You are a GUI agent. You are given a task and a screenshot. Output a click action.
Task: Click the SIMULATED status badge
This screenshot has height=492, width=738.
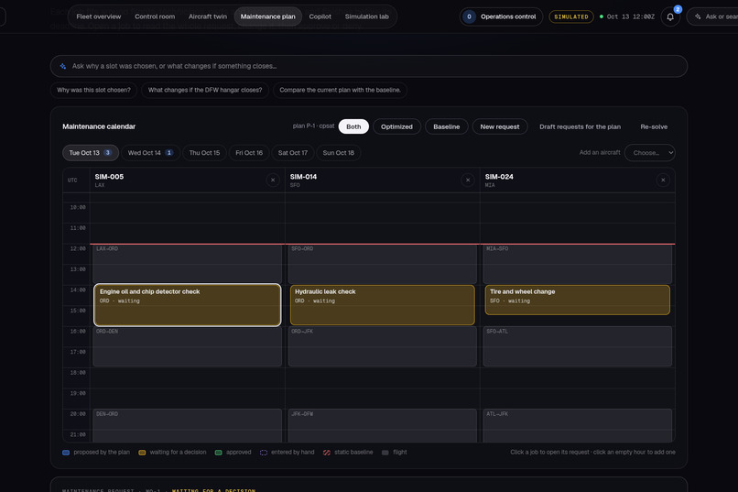(x=571, y=16)
